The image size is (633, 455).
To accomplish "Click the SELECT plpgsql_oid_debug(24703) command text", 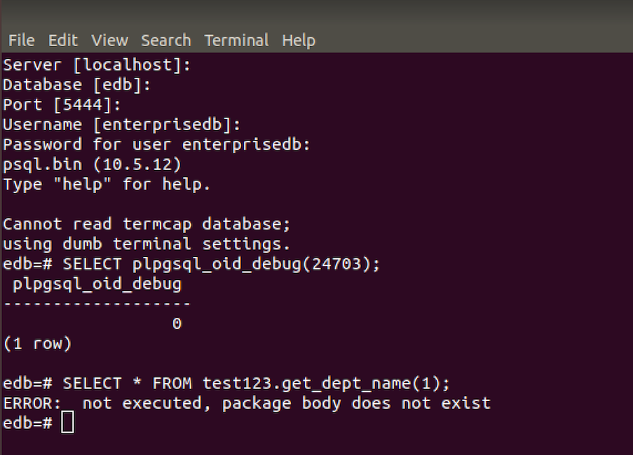I will (231, 265).
